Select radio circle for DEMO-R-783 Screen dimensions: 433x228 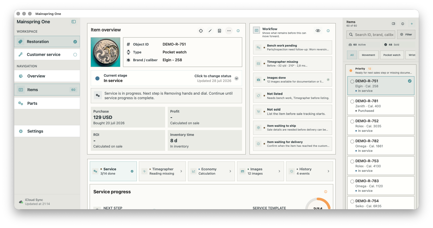tap(352, 181)
